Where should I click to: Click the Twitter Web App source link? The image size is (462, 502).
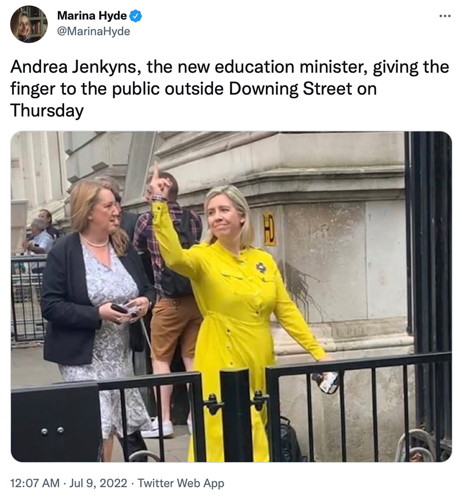181,483
